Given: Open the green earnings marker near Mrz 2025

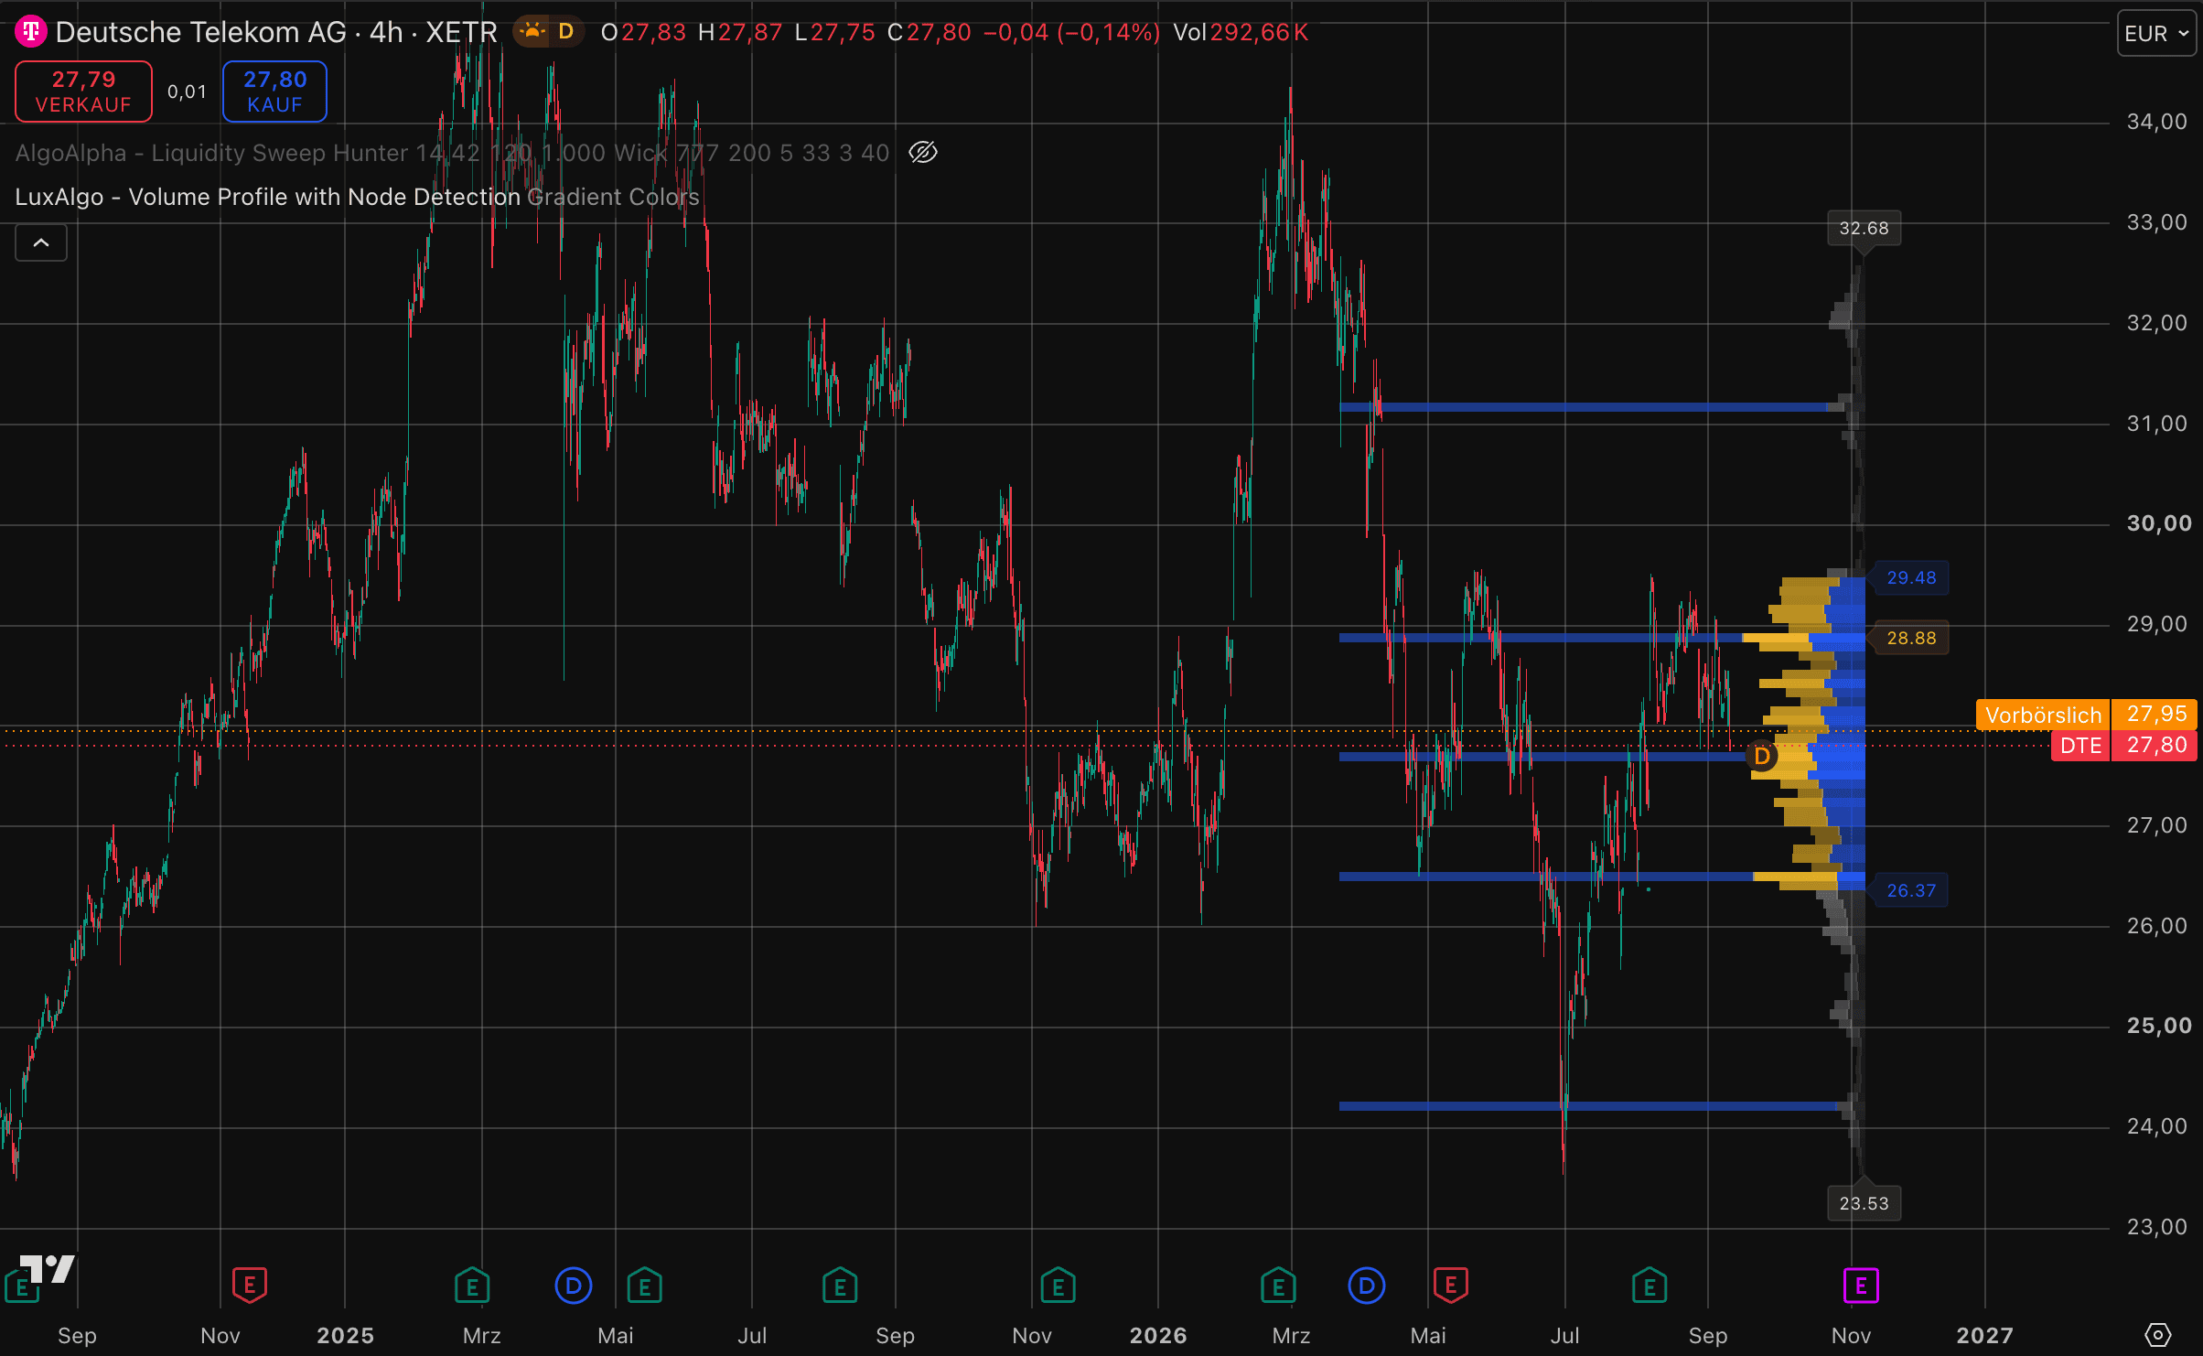Looking at the screenshot, I should click(472, 1286).
